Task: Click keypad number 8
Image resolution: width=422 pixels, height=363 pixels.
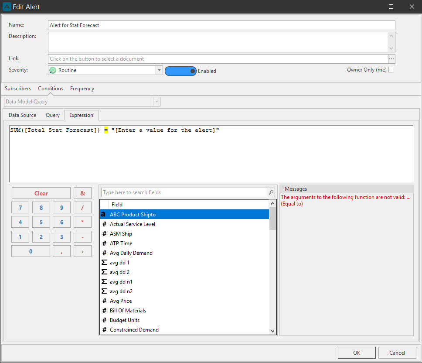Action: point(41,208)
